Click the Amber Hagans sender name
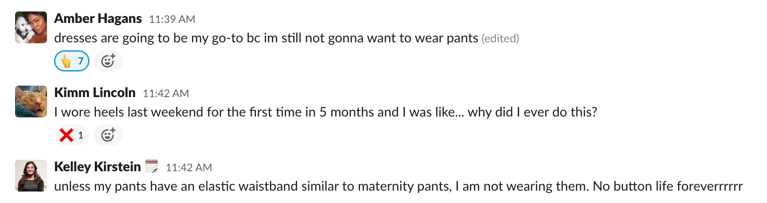The width and height of the screenshot is (767, 203). point(98,19)
